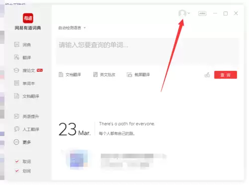This screenshot has height=185, width=249.
Task: Click the 单词本 notebook icon
Action: (x=16, y=83)
